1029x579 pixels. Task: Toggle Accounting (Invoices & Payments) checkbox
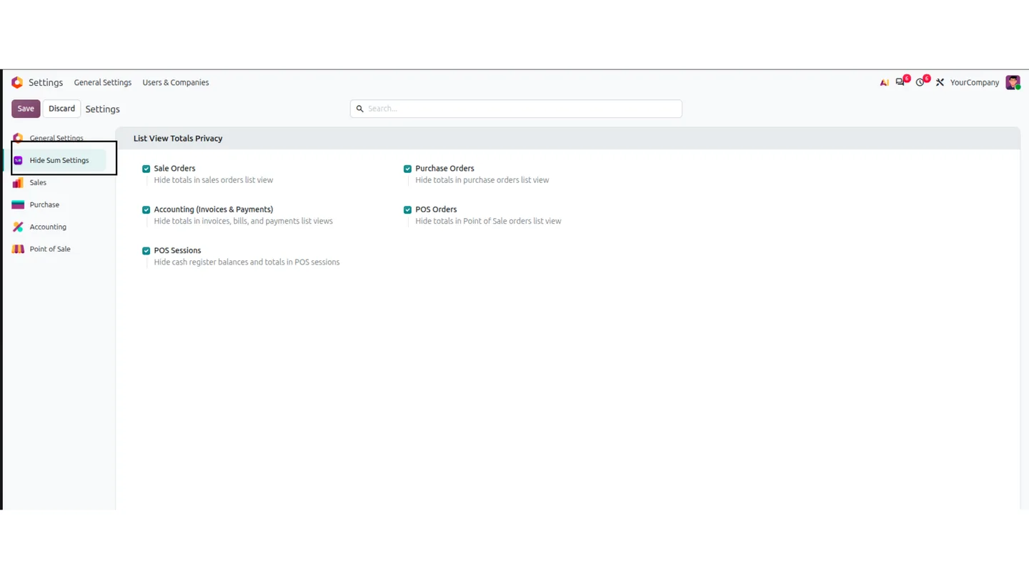(x=146, y=209)
